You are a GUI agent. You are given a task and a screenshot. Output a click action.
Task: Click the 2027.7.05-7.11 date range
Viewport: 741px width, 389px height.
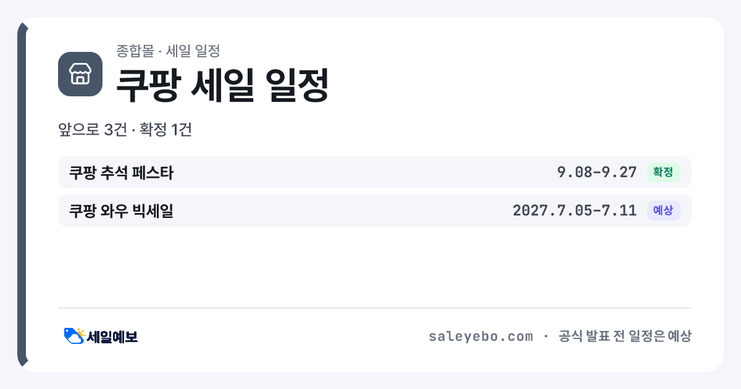[x=575, y=211]
